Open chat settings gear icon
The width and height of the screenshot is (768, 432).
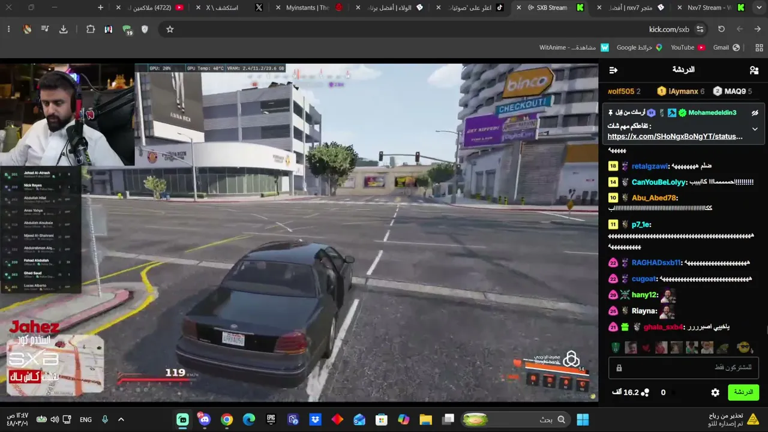[x=715, y=392]
